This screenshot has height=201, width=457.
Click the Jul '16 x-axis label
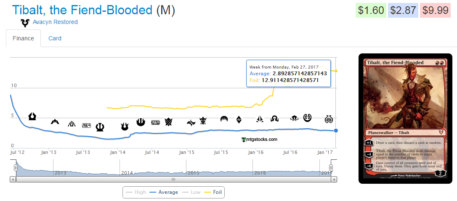(290, 152)
